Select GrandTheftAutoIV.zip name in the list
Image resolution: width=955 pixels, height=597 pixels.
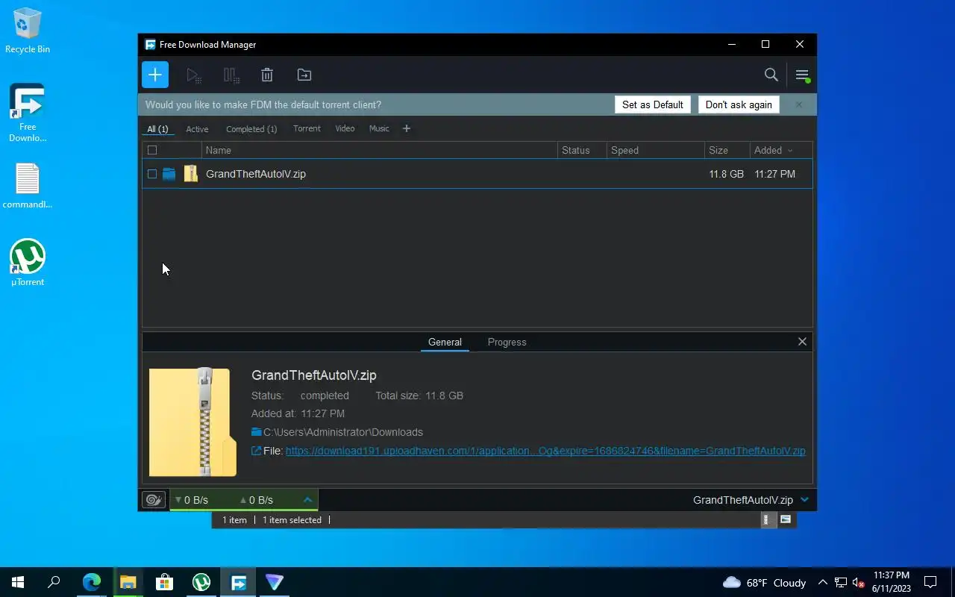(x=256, y=174)
